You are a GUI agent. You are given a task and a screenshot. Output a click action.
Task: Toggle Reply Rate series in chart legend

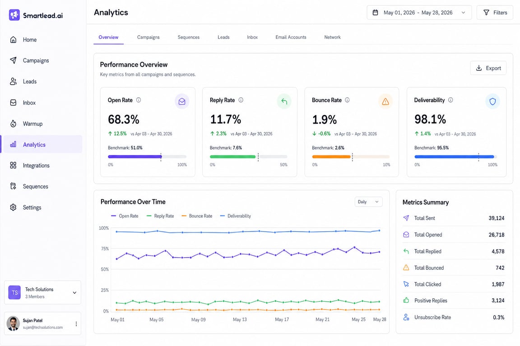click(160, 216)
